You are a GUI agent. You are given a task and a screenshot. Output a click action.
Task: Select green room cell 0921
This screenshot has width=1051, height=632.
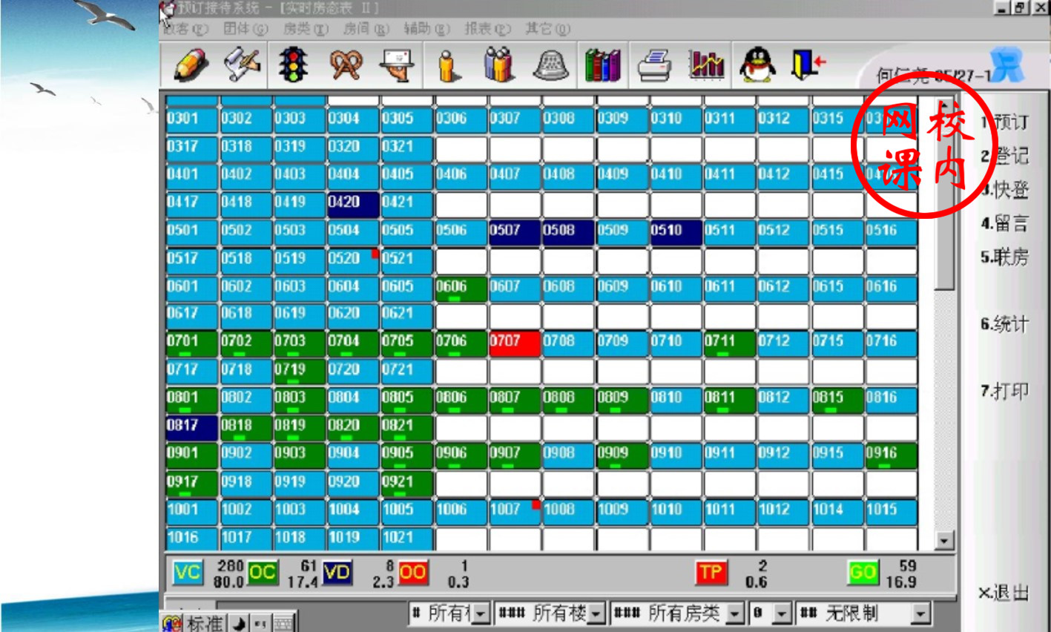point(407,484)
